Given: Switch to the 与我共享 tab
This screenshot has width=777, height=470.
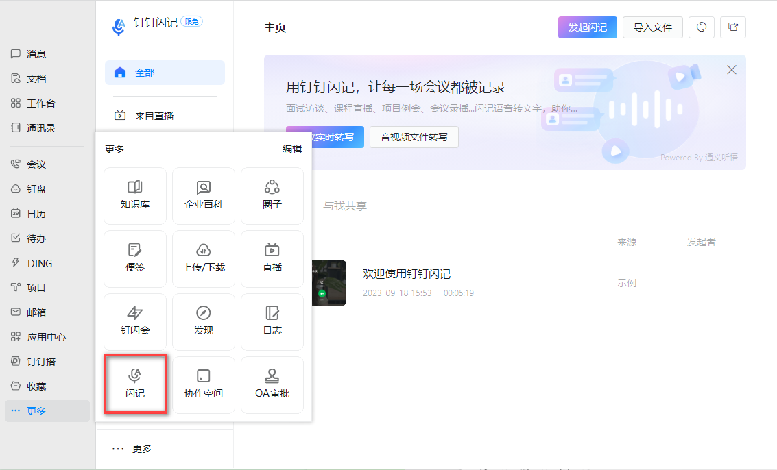Looking at the screenshot, I should point(345,206).
